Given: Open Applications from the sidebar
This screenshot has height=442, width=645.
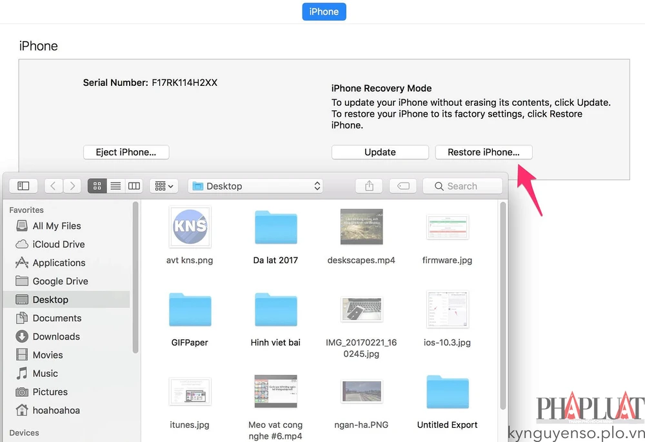Looking at the screenshot, I should [x=57, y=263].
